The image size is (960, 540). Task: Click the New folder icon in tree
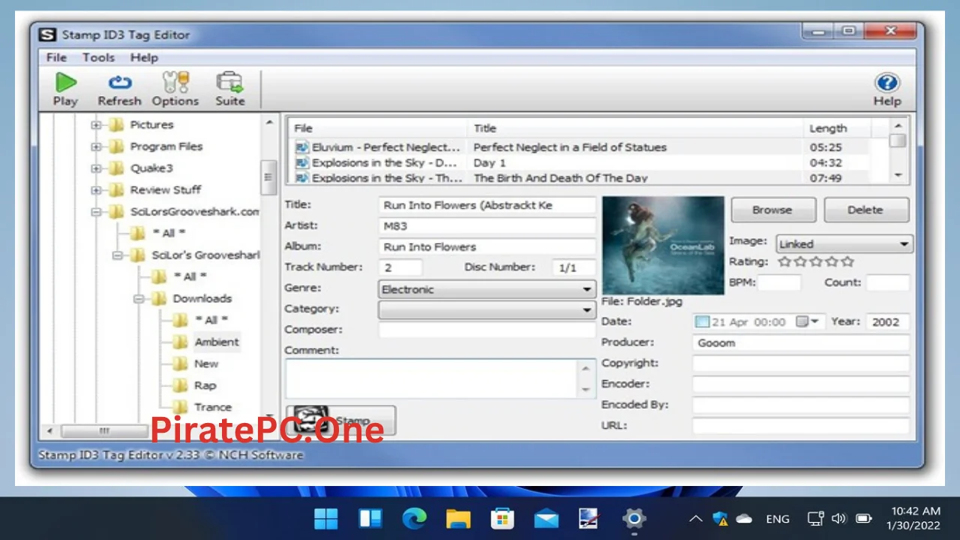click(x=180, y=364)
